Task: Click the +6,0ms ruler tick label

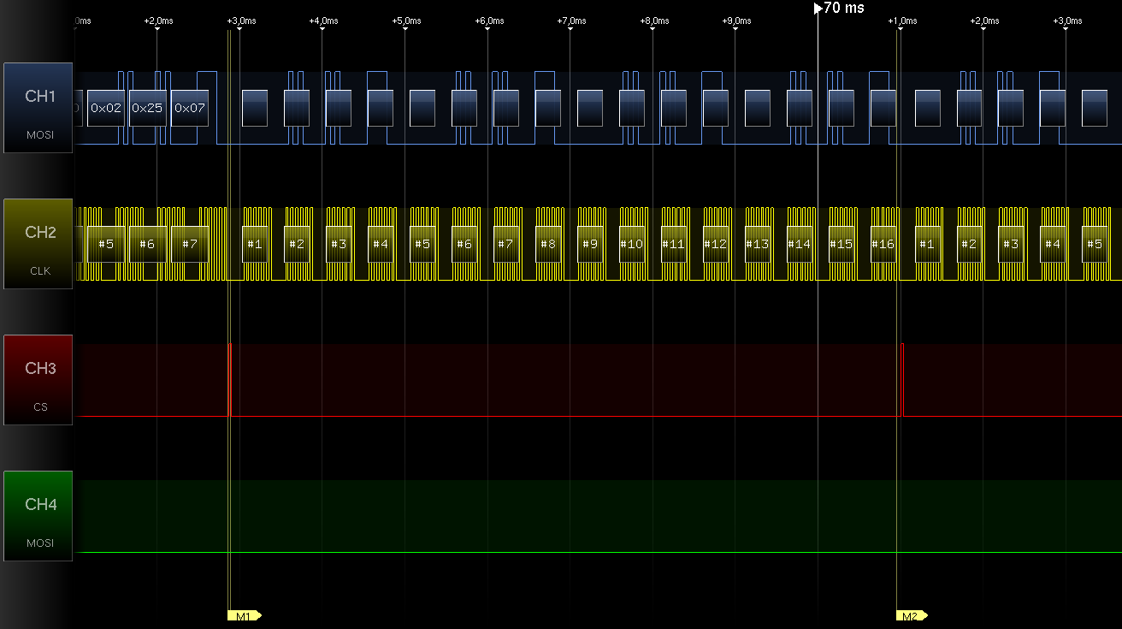Action: point(488,21)
